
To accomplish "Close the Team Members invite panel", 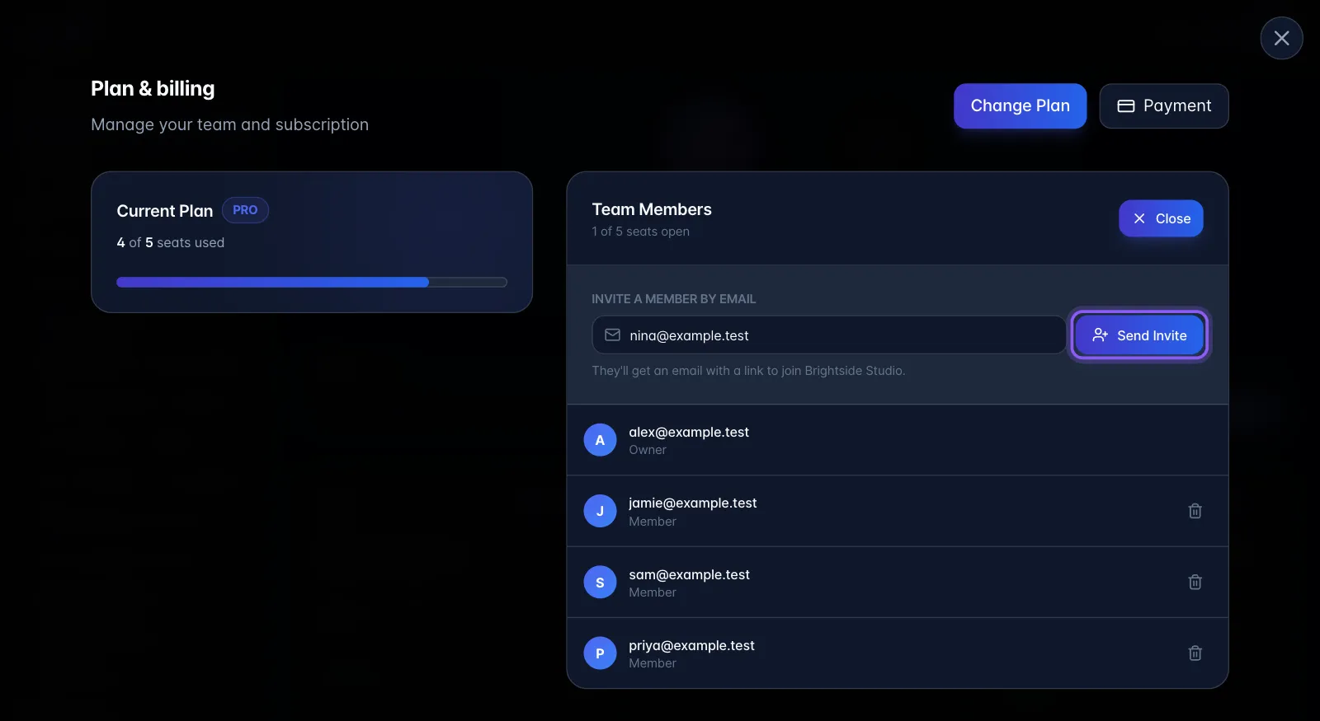I will click(x=1161, y=218).
